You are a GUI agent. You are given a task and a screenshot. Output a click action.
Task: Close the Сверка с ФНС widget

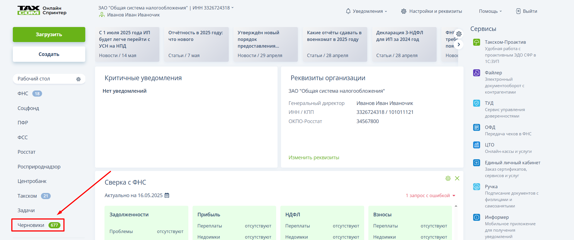coord(457,178)
